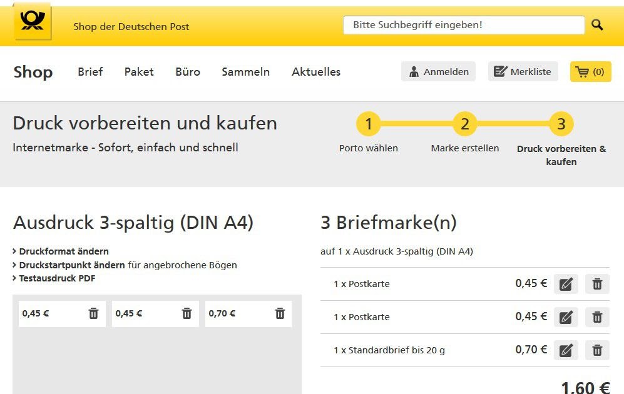Delete first 0,45 € stamp from sheet preview
The image size is (624, 394).
click(x=93, y=313)
